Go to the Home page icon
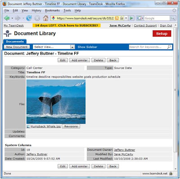Image resolution: width=180 pixels, height=179 pixels. pos(45,18)
